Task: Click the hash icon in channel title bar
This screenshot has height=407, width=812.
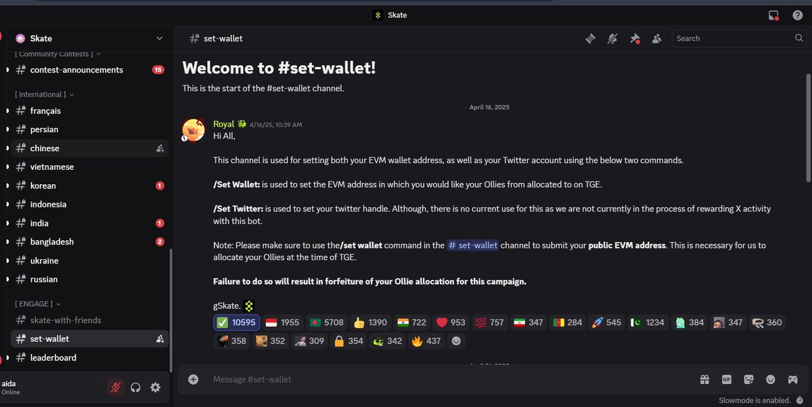Action: (x=194, y=39)
